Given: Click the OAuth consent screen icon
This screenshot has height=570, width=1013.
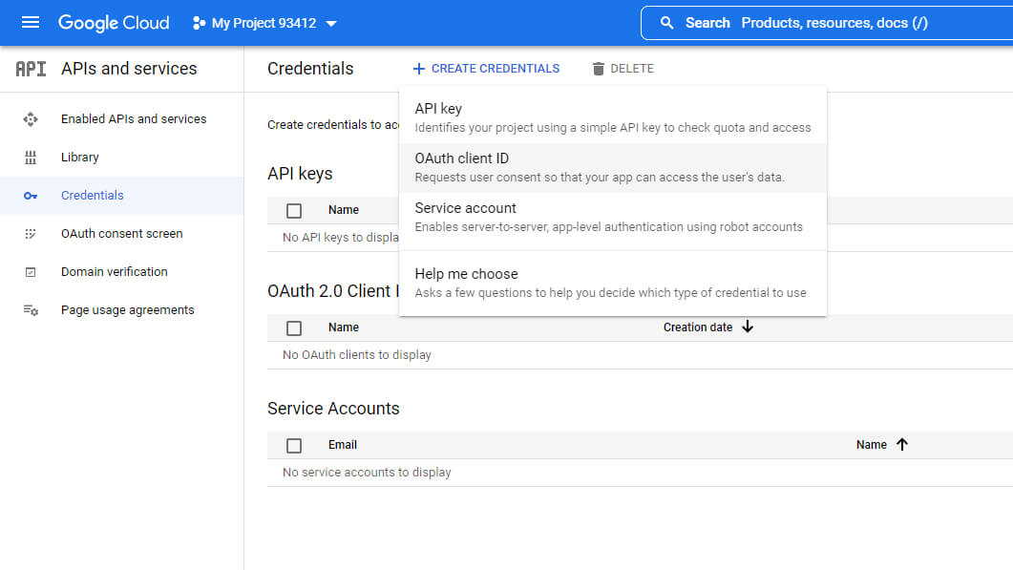Looking at the screenshot, I should [31, 234].
